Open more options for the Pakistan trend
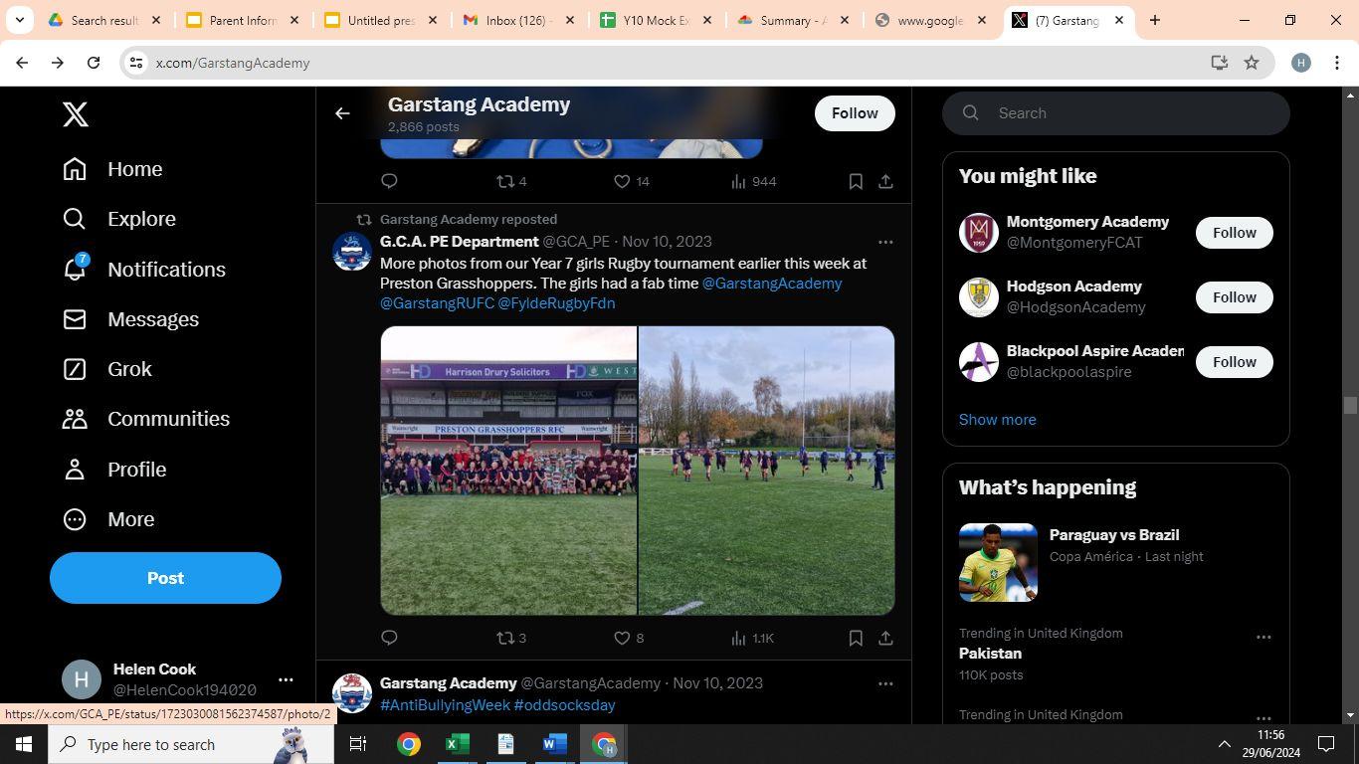Viewport: 1359px width, 764px height. 1263,637
